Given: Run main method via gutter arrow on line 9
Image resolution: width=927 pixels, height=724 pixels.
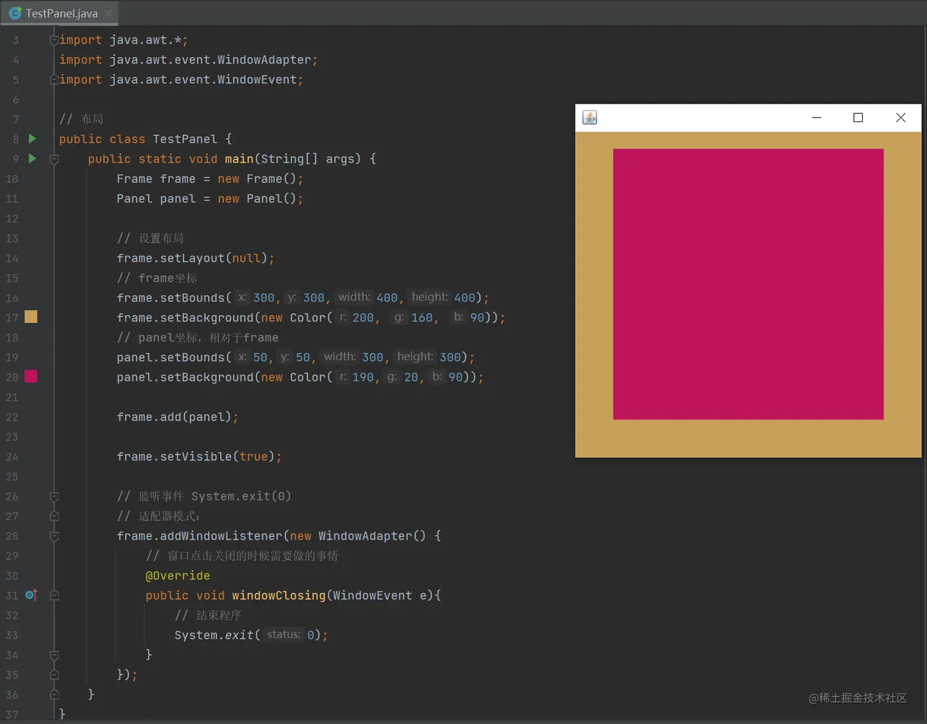Looking at the screenshot, I should [32, 159].
